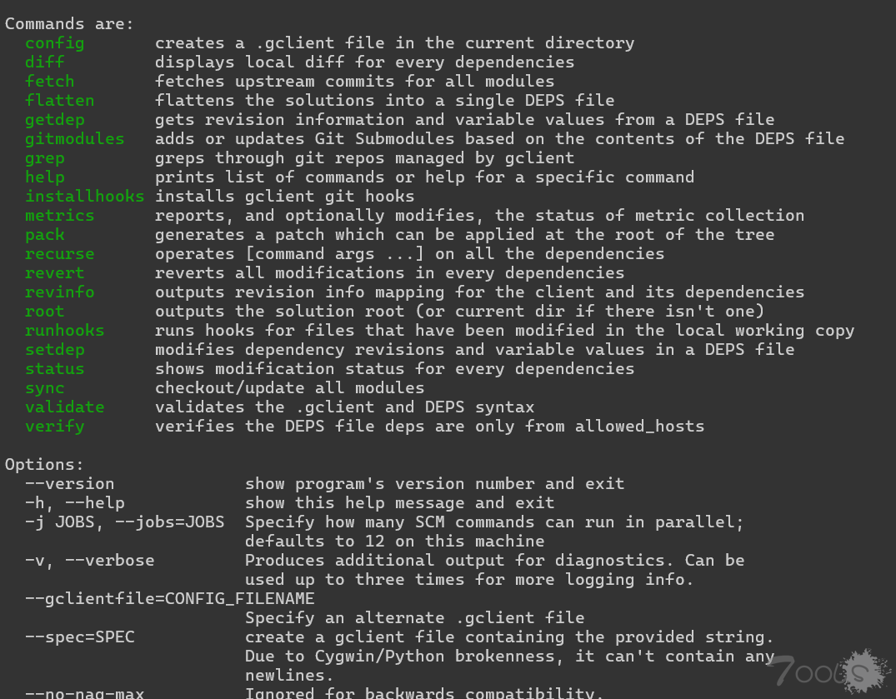This screenshot has width=896, height=699.
Task: Select the 'gitmodules' command word
Action: (74, 138)
